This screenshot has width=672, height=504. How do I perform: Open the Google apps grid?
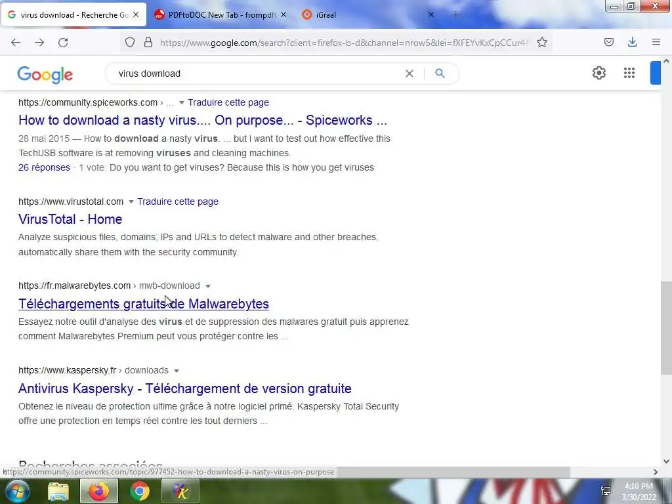click(x=629, y=73)
